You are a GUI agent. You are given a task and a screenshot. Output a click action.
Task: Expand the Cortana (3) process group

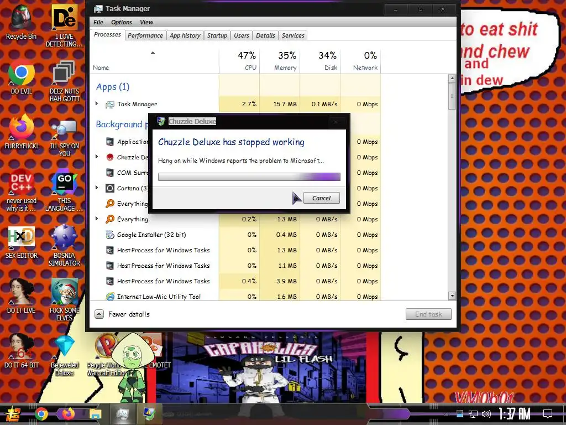[97, 188]
